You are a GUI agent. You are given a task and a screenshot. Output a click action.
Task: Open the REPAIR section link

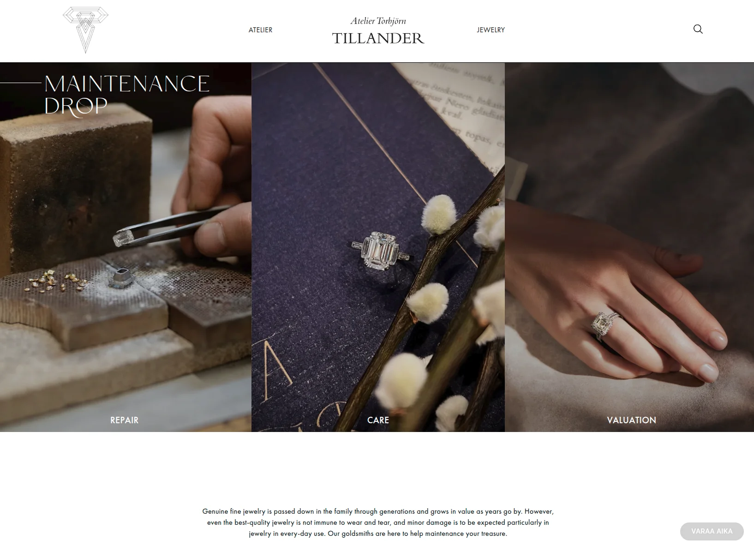[x=124, y=420]
